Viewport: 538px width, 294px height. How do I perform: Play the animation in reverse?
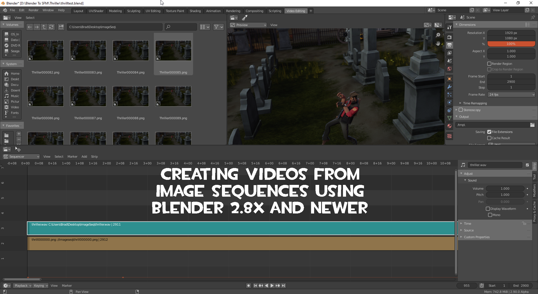[266, 286]
